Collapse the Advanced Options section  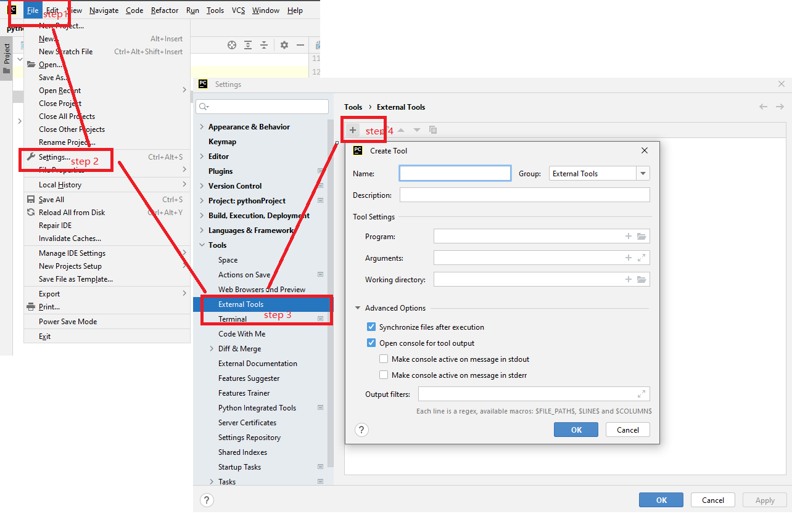[x=358, y=308]
